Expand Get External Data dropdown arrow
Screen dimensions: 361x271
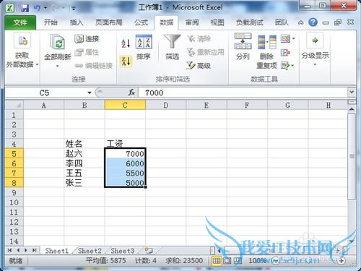[37, 64]
